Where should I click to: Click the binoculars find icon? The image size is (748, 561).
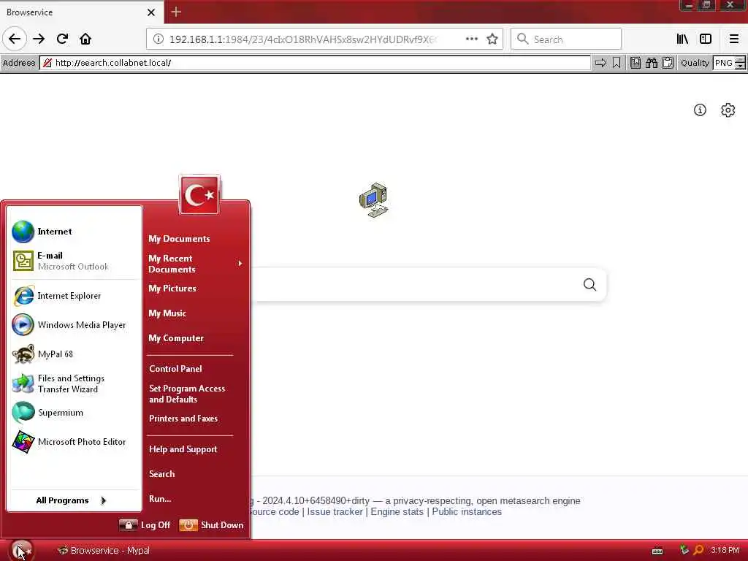[652, 63]
